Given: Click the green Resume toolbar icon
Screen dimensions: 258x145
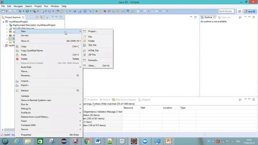Looking at the screenshot, I should pyautogui.click(x=96, y=11).
